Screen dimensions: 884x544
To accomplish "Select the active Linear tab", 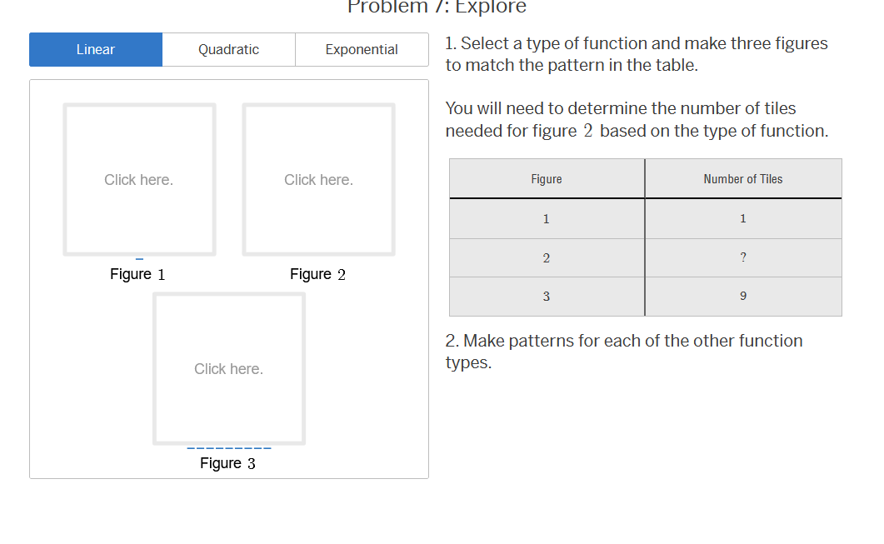I will click(x=95, y=49).
